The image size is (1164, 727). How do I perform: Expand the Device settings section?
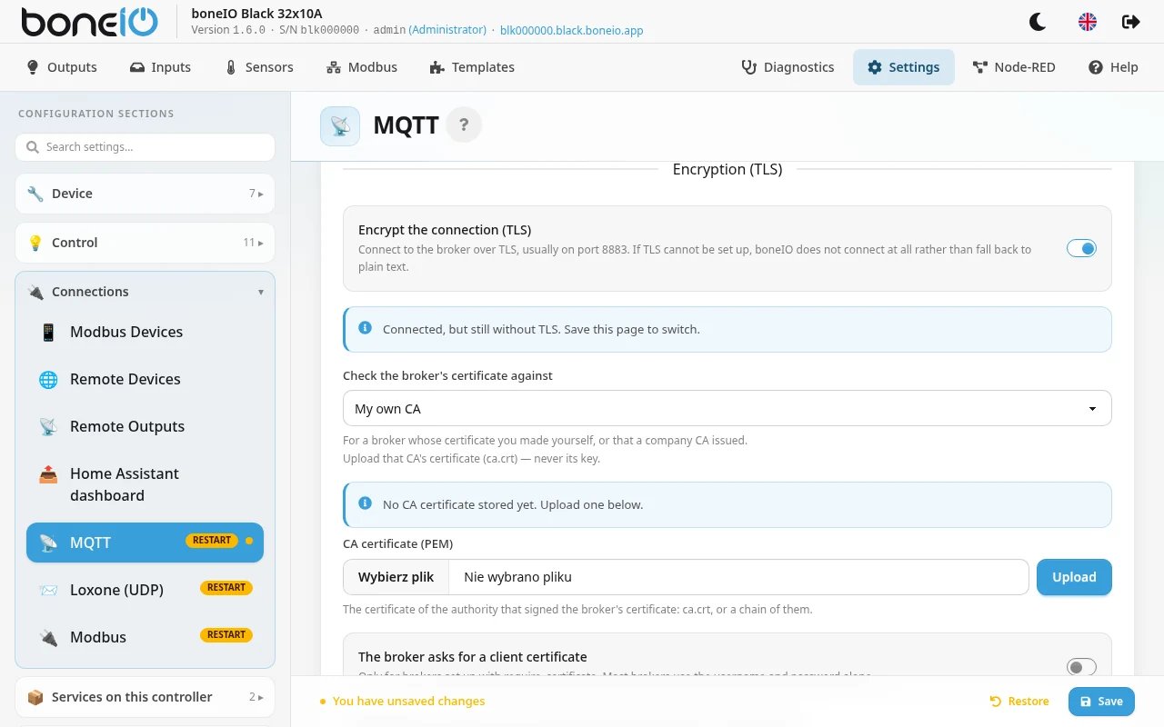point(145,194)
